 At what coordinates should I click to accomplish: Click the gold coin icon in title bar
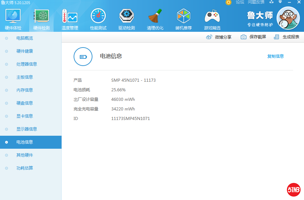(x=228, y=2)
